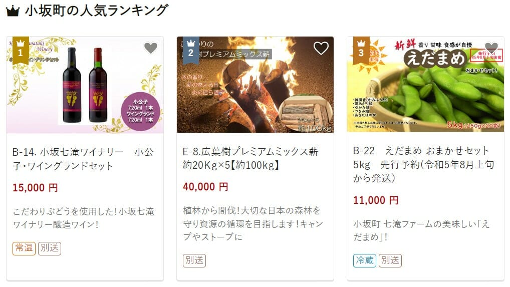Viewport: 510px width, 287px height.
Task: Click the 小坂町の人気ランキング heading
Action: point(97,11)
